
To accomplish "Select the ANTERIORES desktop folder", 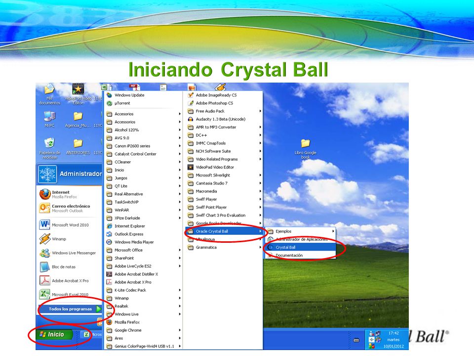I will 78,146.
